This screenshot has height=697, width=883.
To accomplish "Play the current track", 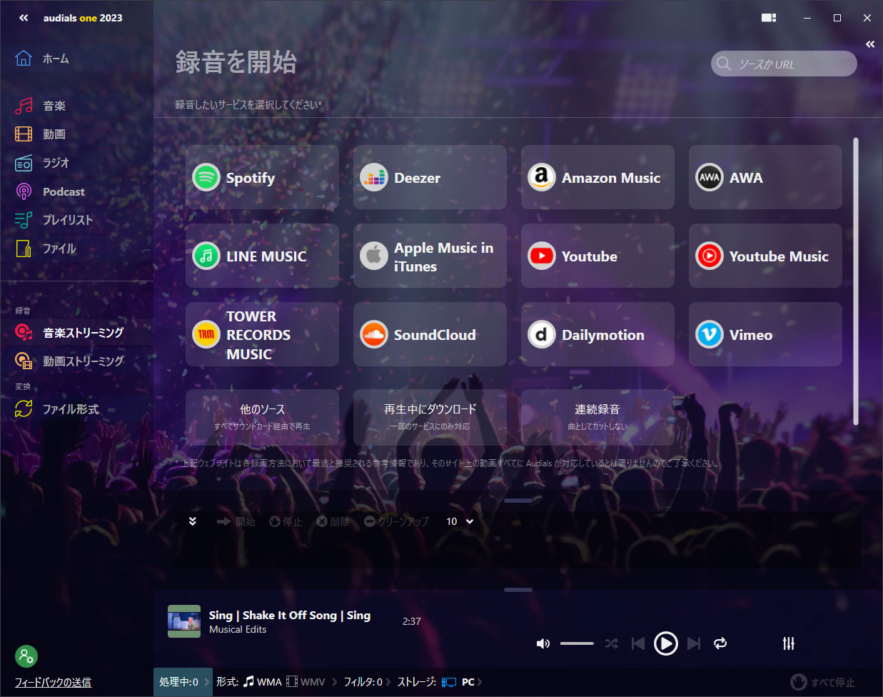I will click(666, 643).
